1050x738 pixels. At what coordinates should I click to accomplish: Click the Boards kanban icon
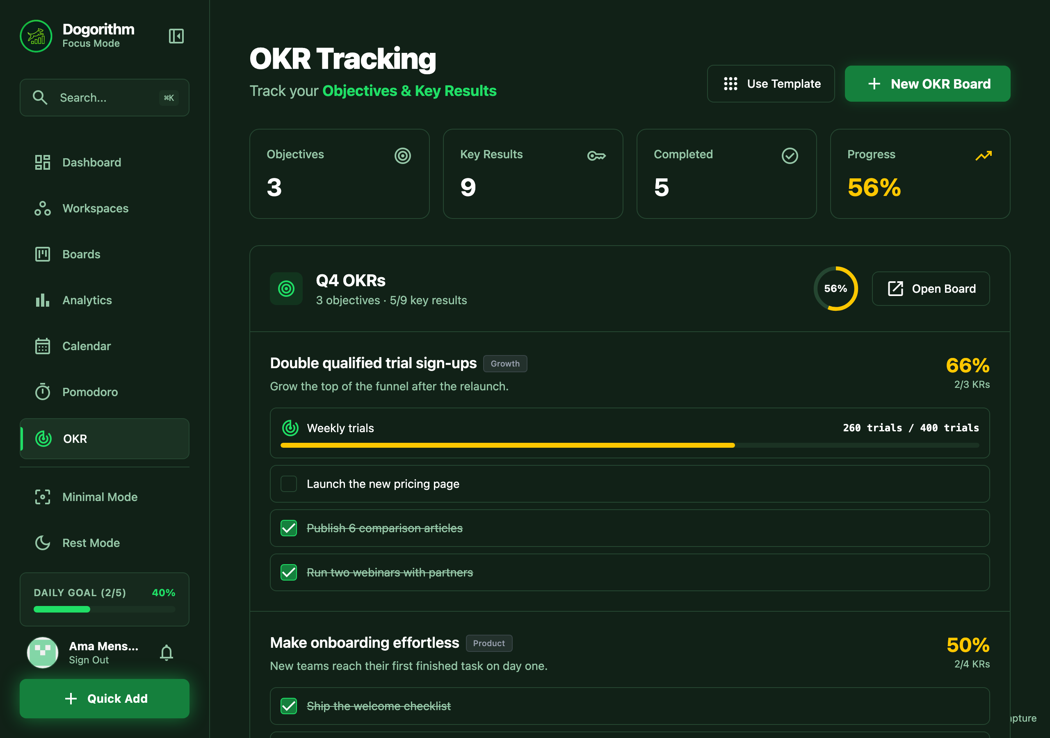[x=43, y=254]
